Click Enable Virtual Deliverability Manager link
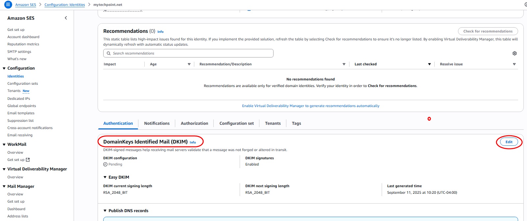 click(311, 106)
